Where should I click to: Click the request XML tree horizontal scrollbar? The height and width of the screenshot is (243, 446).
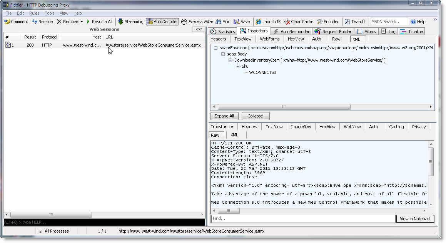[x=284, y=107]
